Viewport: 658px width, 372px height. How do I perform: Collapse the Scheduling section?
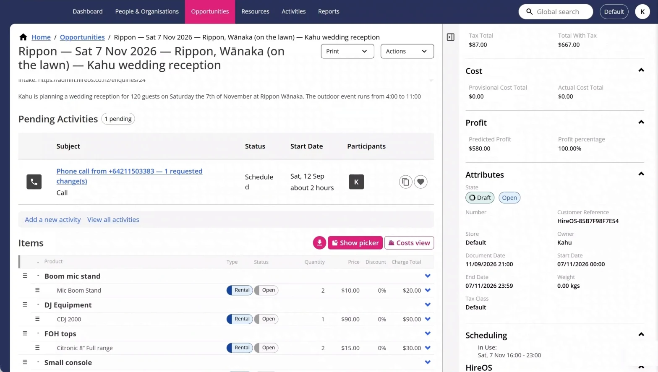(641, 335)
